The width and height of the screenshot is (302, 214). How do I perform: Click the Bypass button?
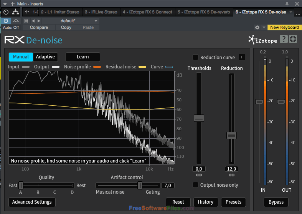click(x=276, y=202)
